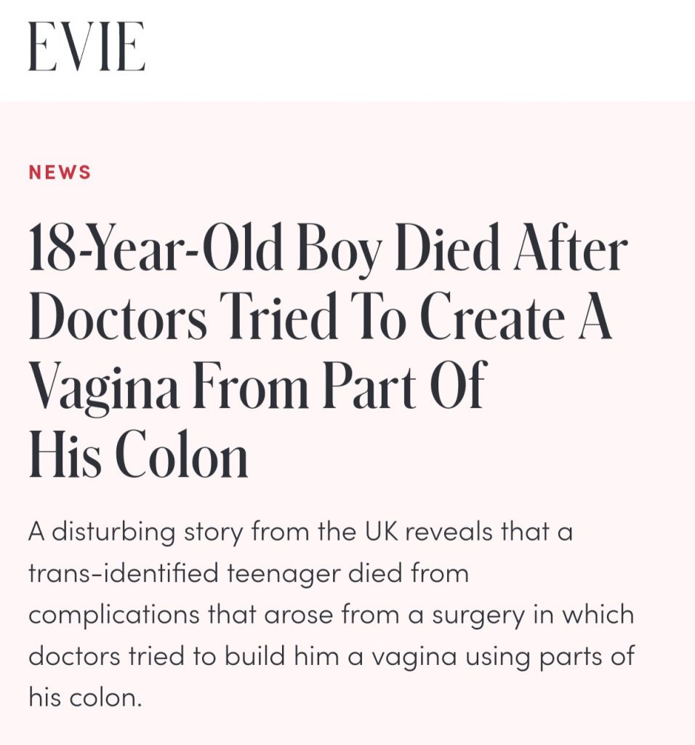Click final summary line 'his colon.'
The height and width of the screenshot is (745, 695).
pos(86,698)
